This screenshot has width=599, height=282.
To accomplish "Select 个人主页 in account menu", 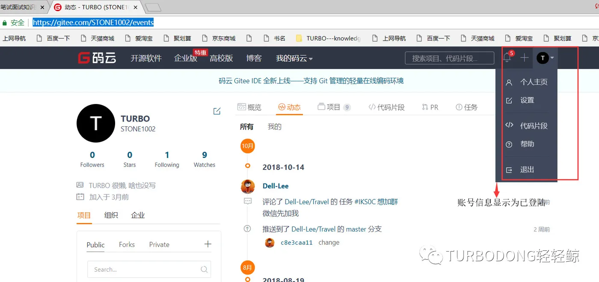I will pos(526,82).
